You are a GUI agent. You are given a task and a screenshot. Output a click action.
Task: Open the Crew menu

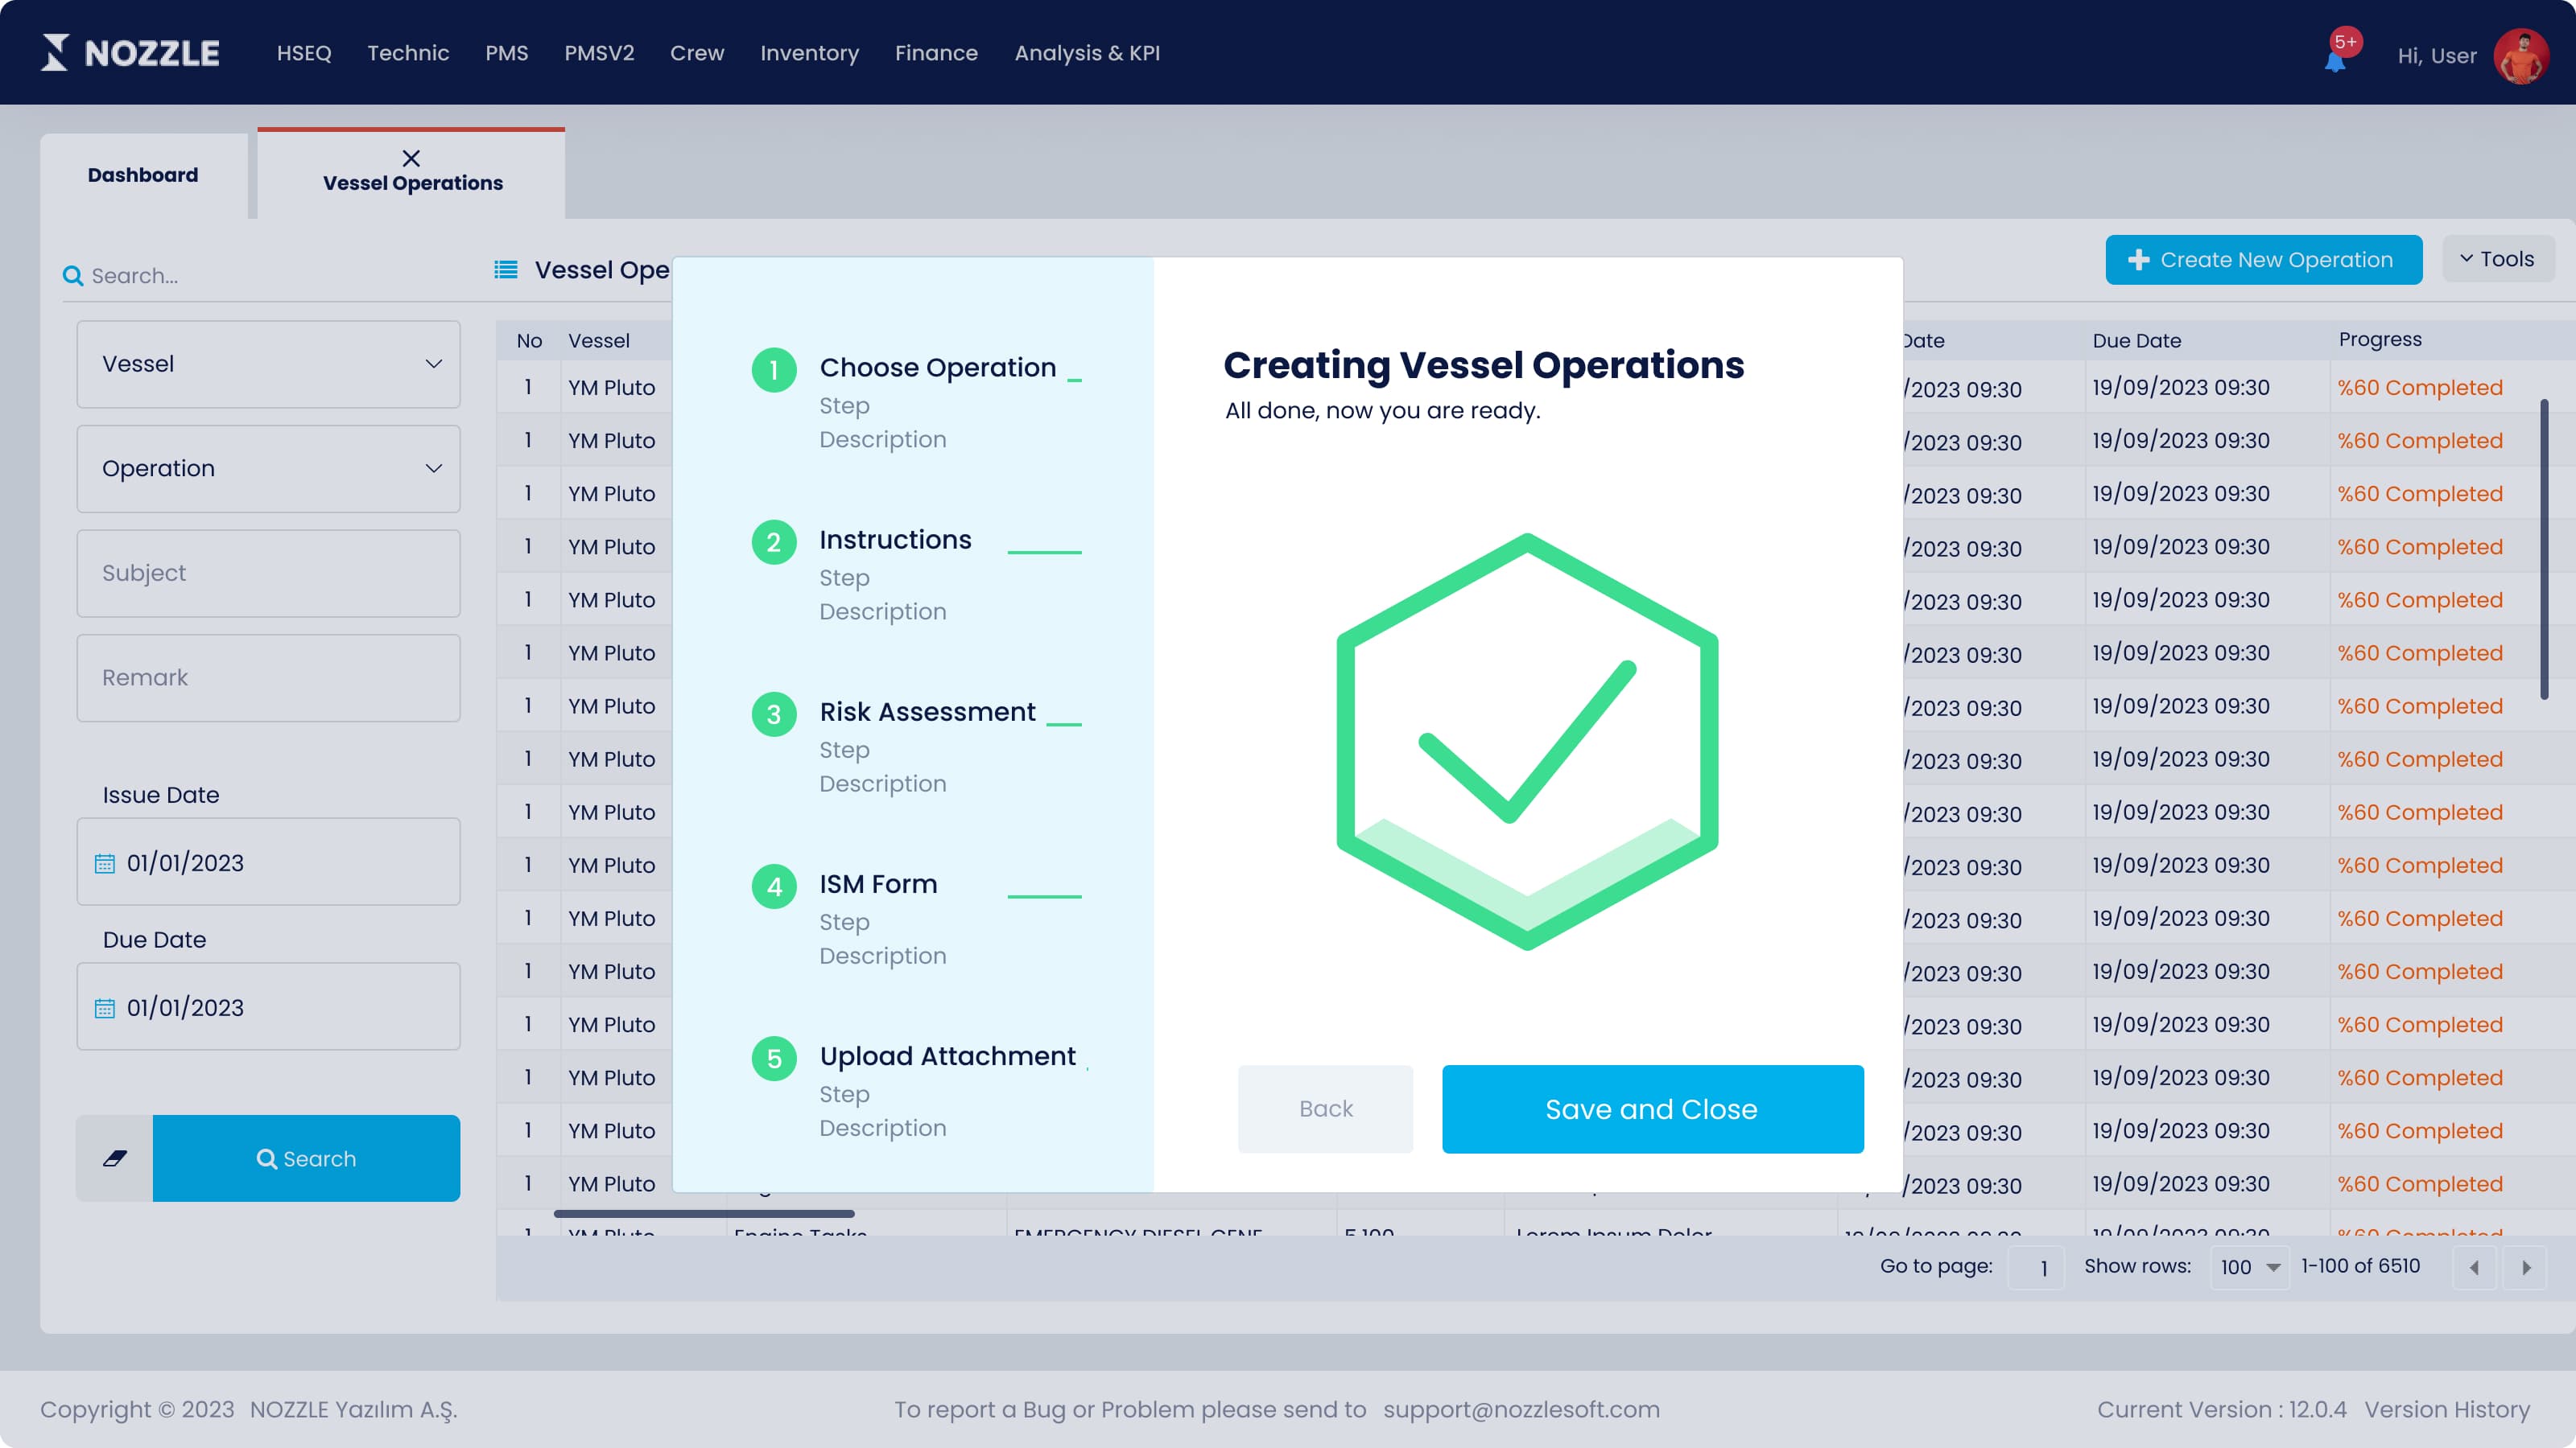tap(697, 53)
